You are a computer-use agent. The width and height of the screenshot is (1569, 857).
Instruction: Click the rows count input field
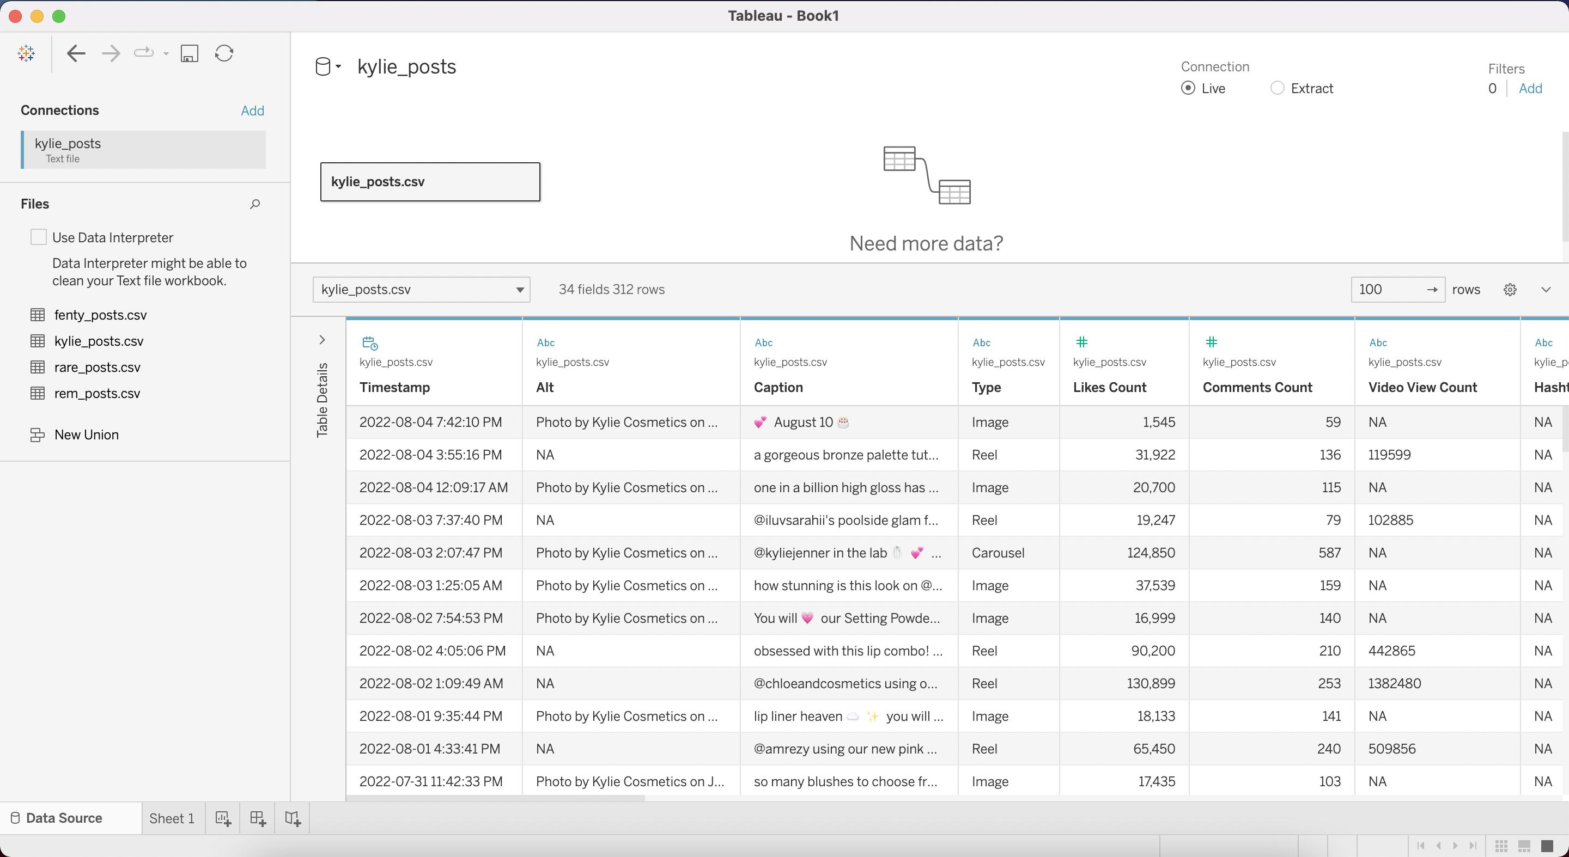point(1389,290)
